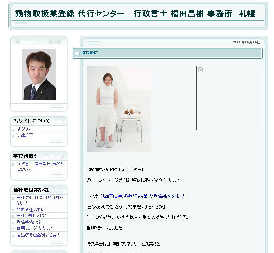274x253 pixels.
Task: Click the blue text 法改正に伴い「動物取扱業」が登録制となりました。
Action: click(145, 196)
